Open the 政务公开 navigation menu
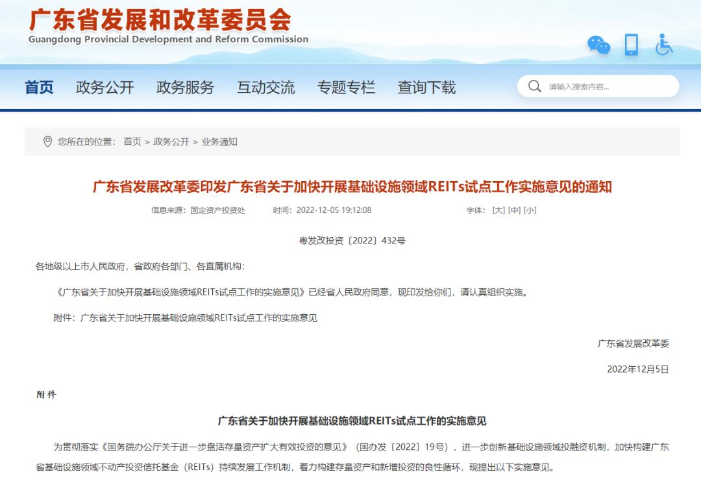Viewport: 701px width, 483px height. [x=106, y=87]
